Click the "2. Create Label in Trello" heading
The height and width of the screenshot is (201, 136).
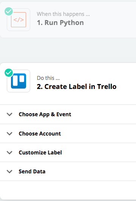tap(77, 87)
